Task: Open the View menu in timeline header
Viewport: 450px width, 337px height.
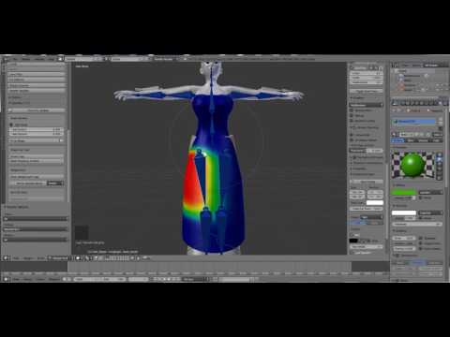Action: pyautogui.click(x=16, y=279)
